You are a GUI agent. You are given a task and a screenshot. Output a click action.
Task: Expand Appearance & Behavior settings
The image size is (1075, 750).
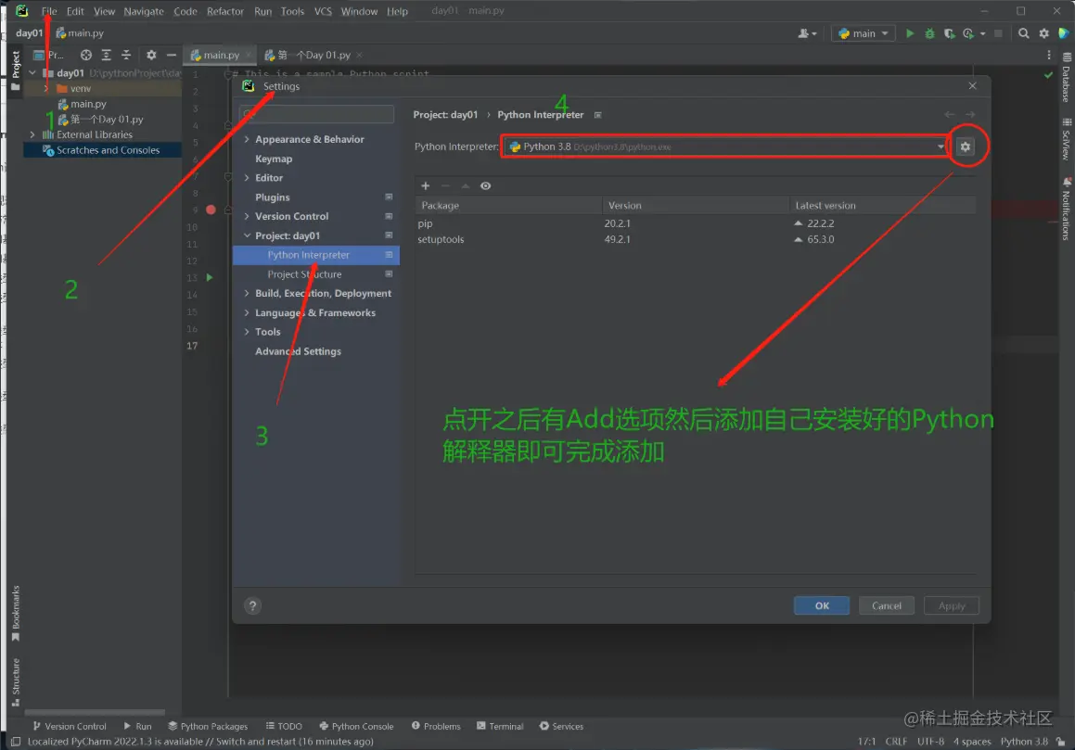[247, 139]
